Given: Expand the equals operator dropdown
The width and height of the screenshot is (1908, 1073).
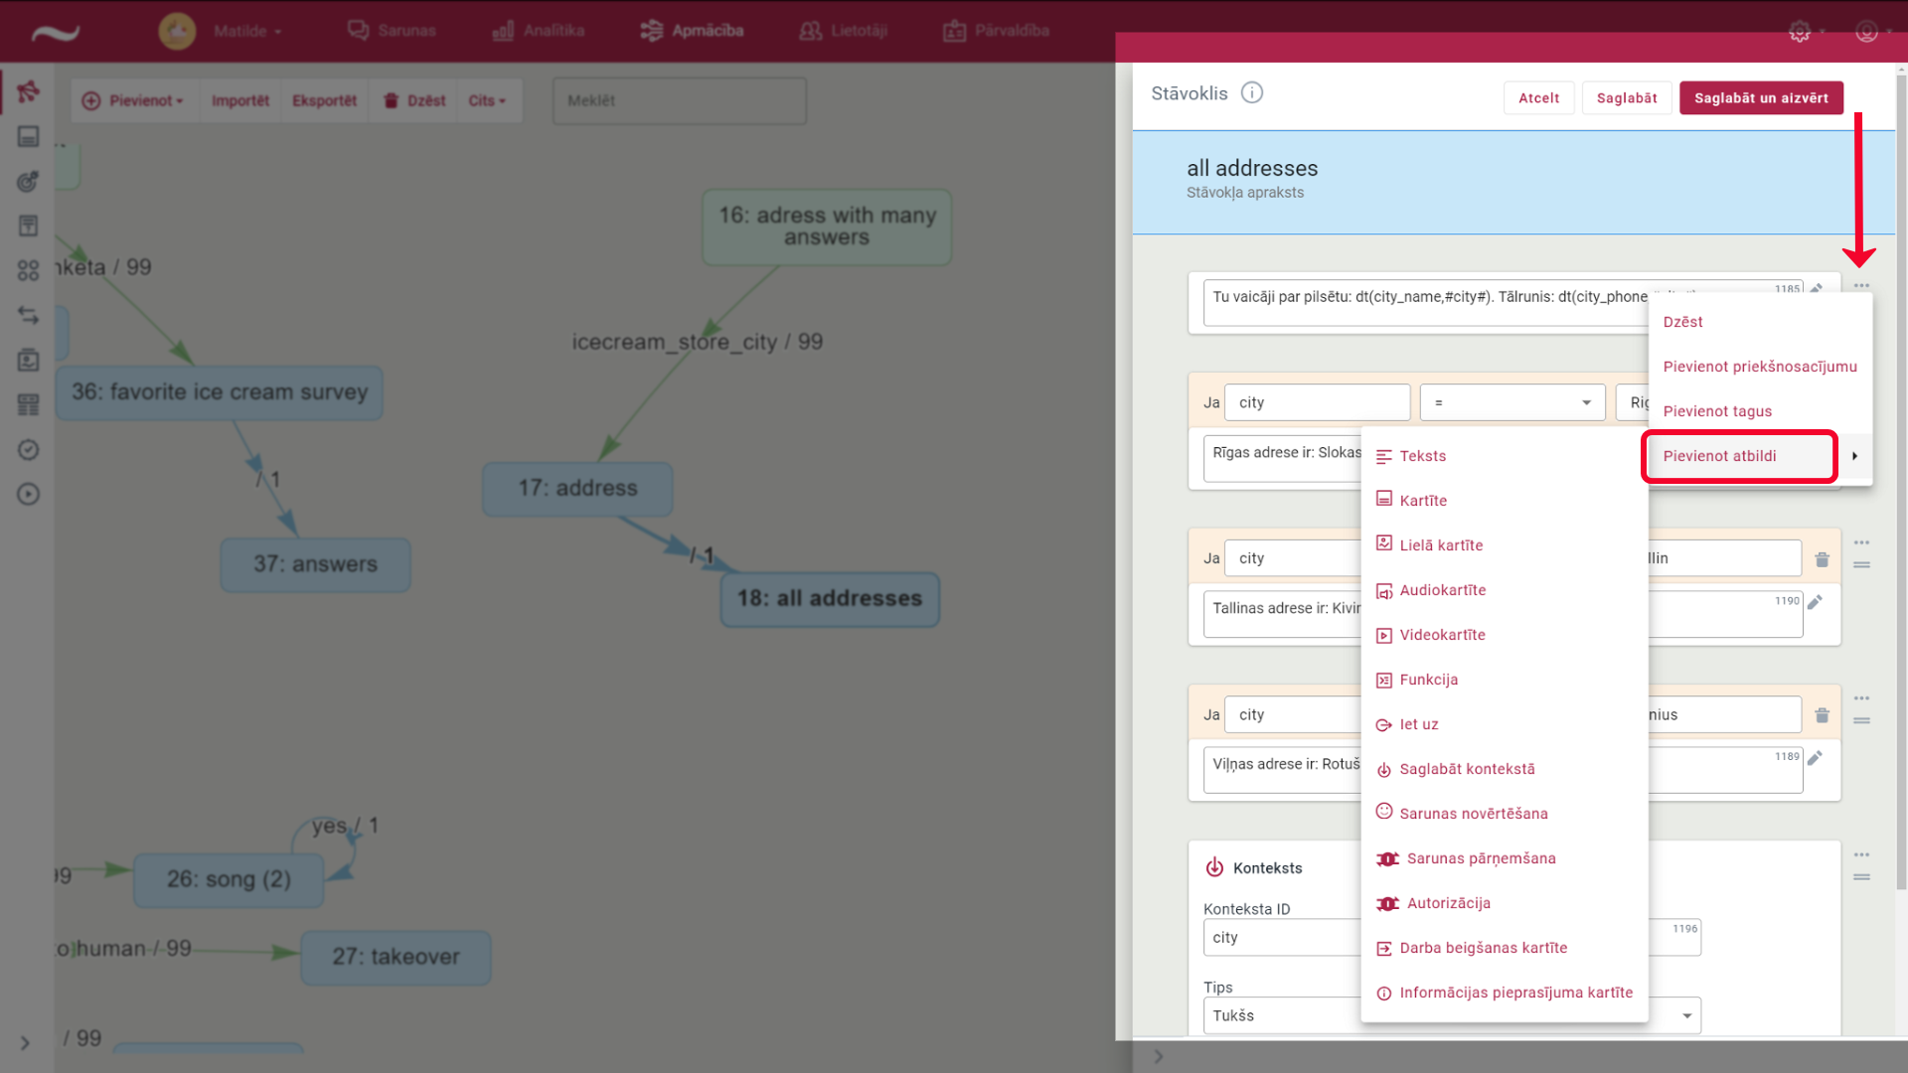Looking at the screenshot, I should 1586,402.
